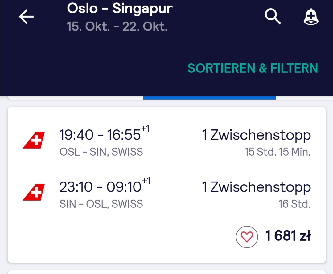
Task: Save flight with the heart icon
Action: pyautogui.click(x=247, y=237)
